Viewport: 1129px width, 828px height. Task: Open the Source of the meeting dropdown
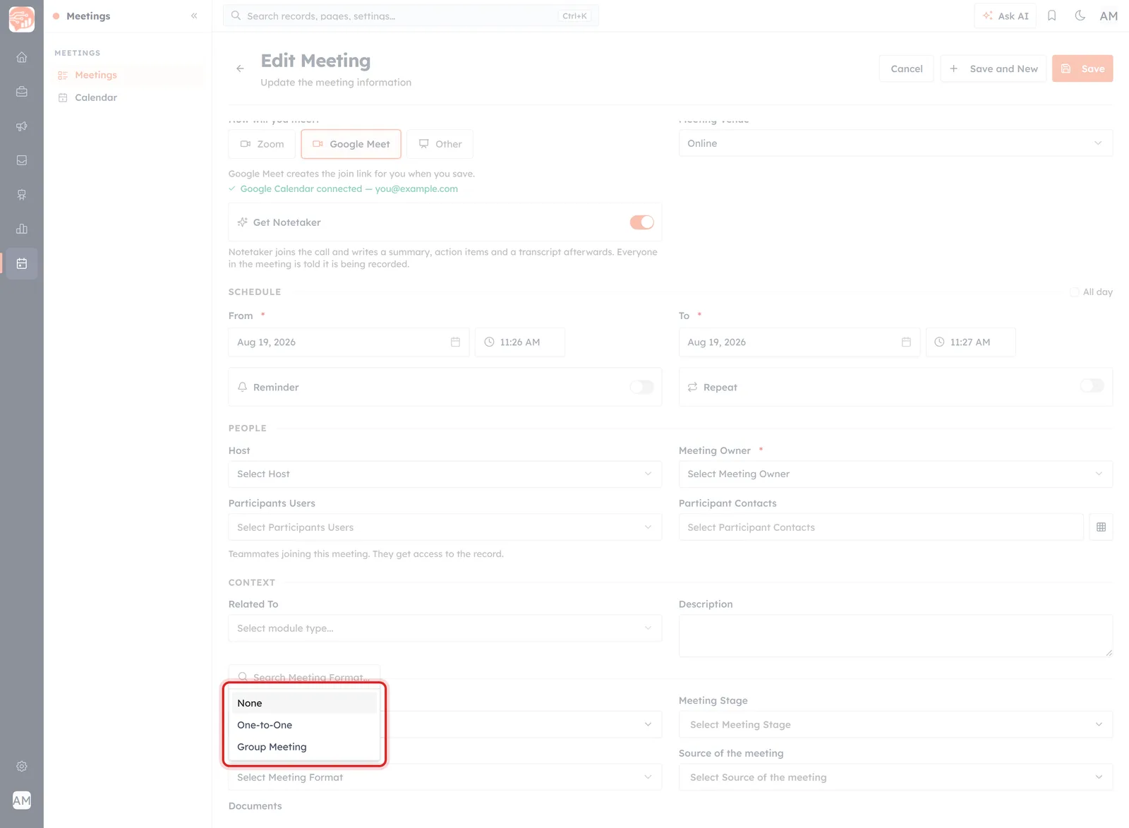click(x=895, y=777)
